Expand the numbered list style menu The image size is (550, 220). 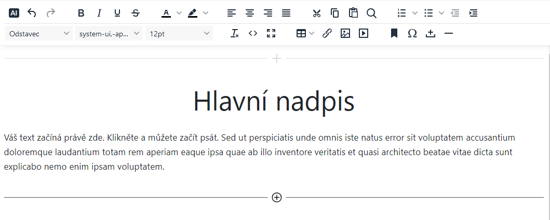pos(414,13)
